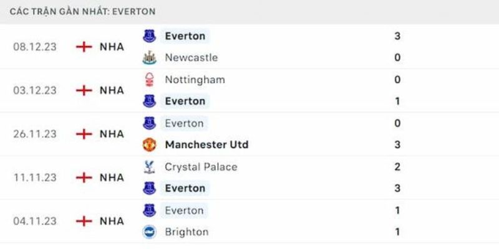Click the Manchester Utd crest icon

[x=149, y=145]
